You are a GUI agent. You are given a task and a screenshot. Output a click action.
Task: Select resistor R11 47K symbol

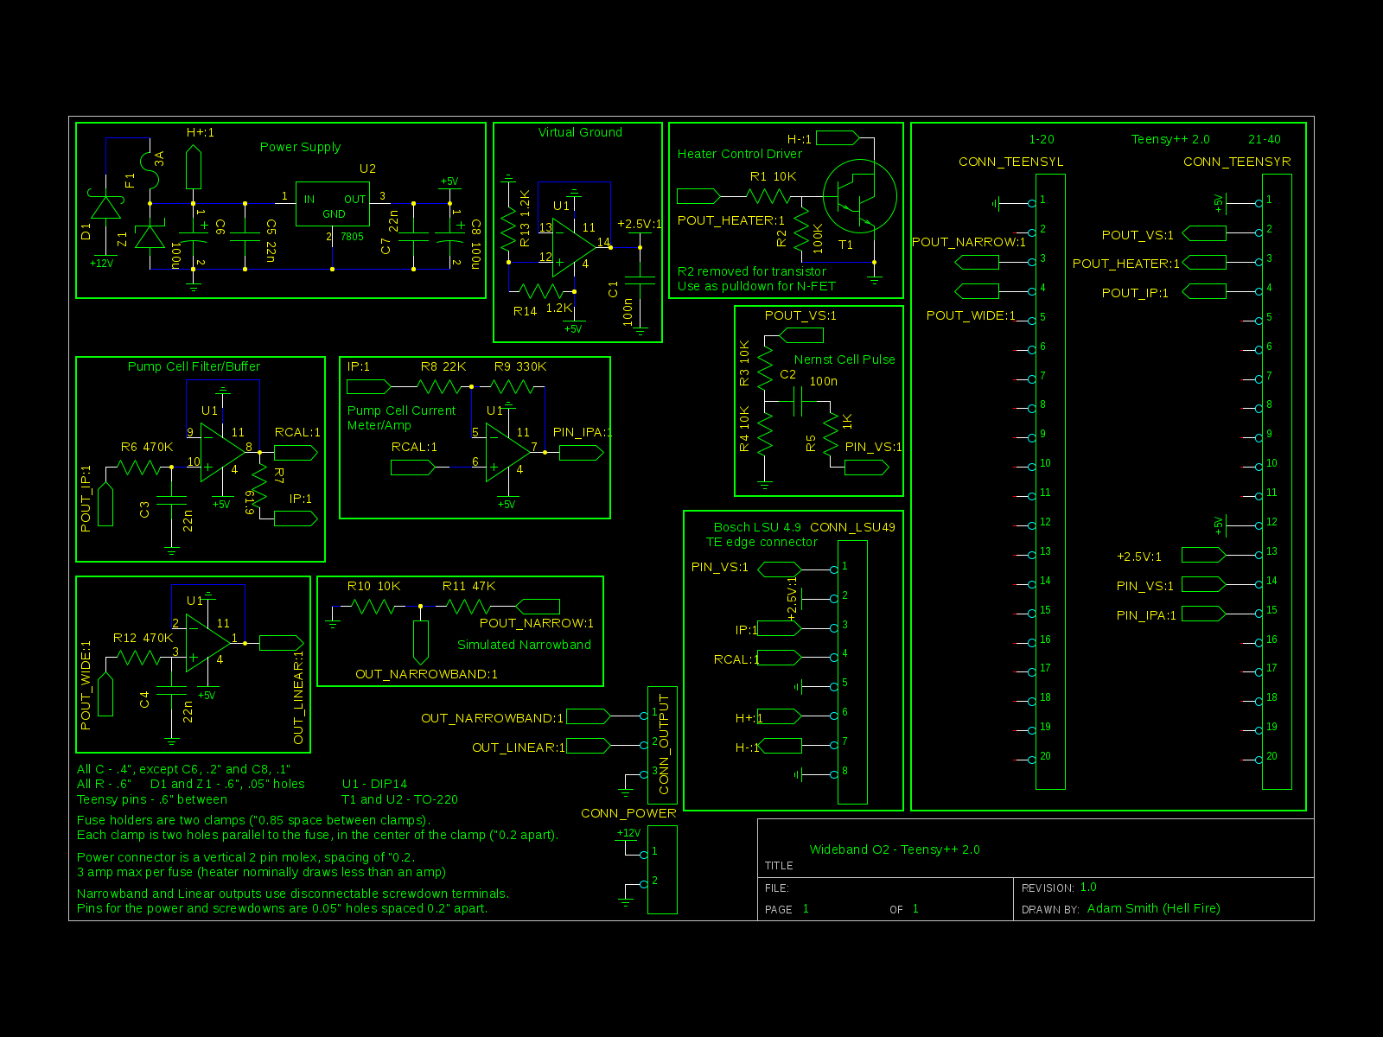point(468,607)
